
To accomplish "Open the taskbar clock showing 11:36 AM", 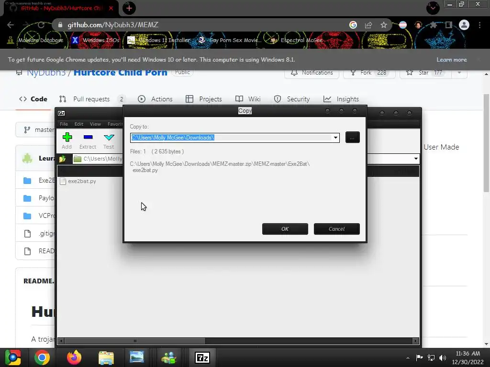I will coord(468,357).
